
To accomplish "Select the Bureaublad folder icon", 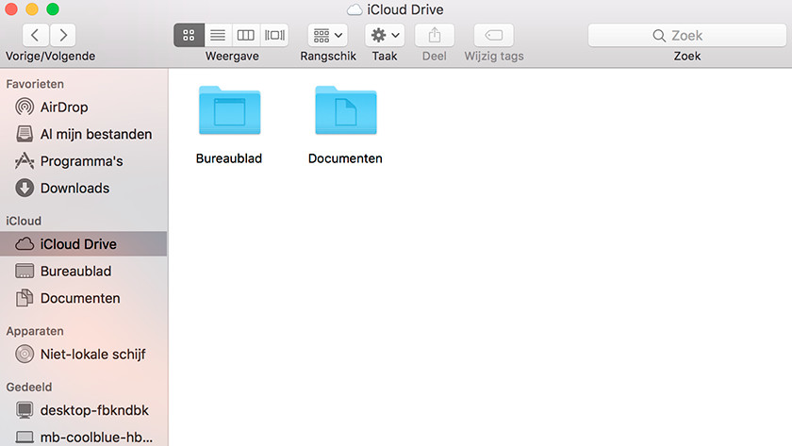I will click(230, 110).
